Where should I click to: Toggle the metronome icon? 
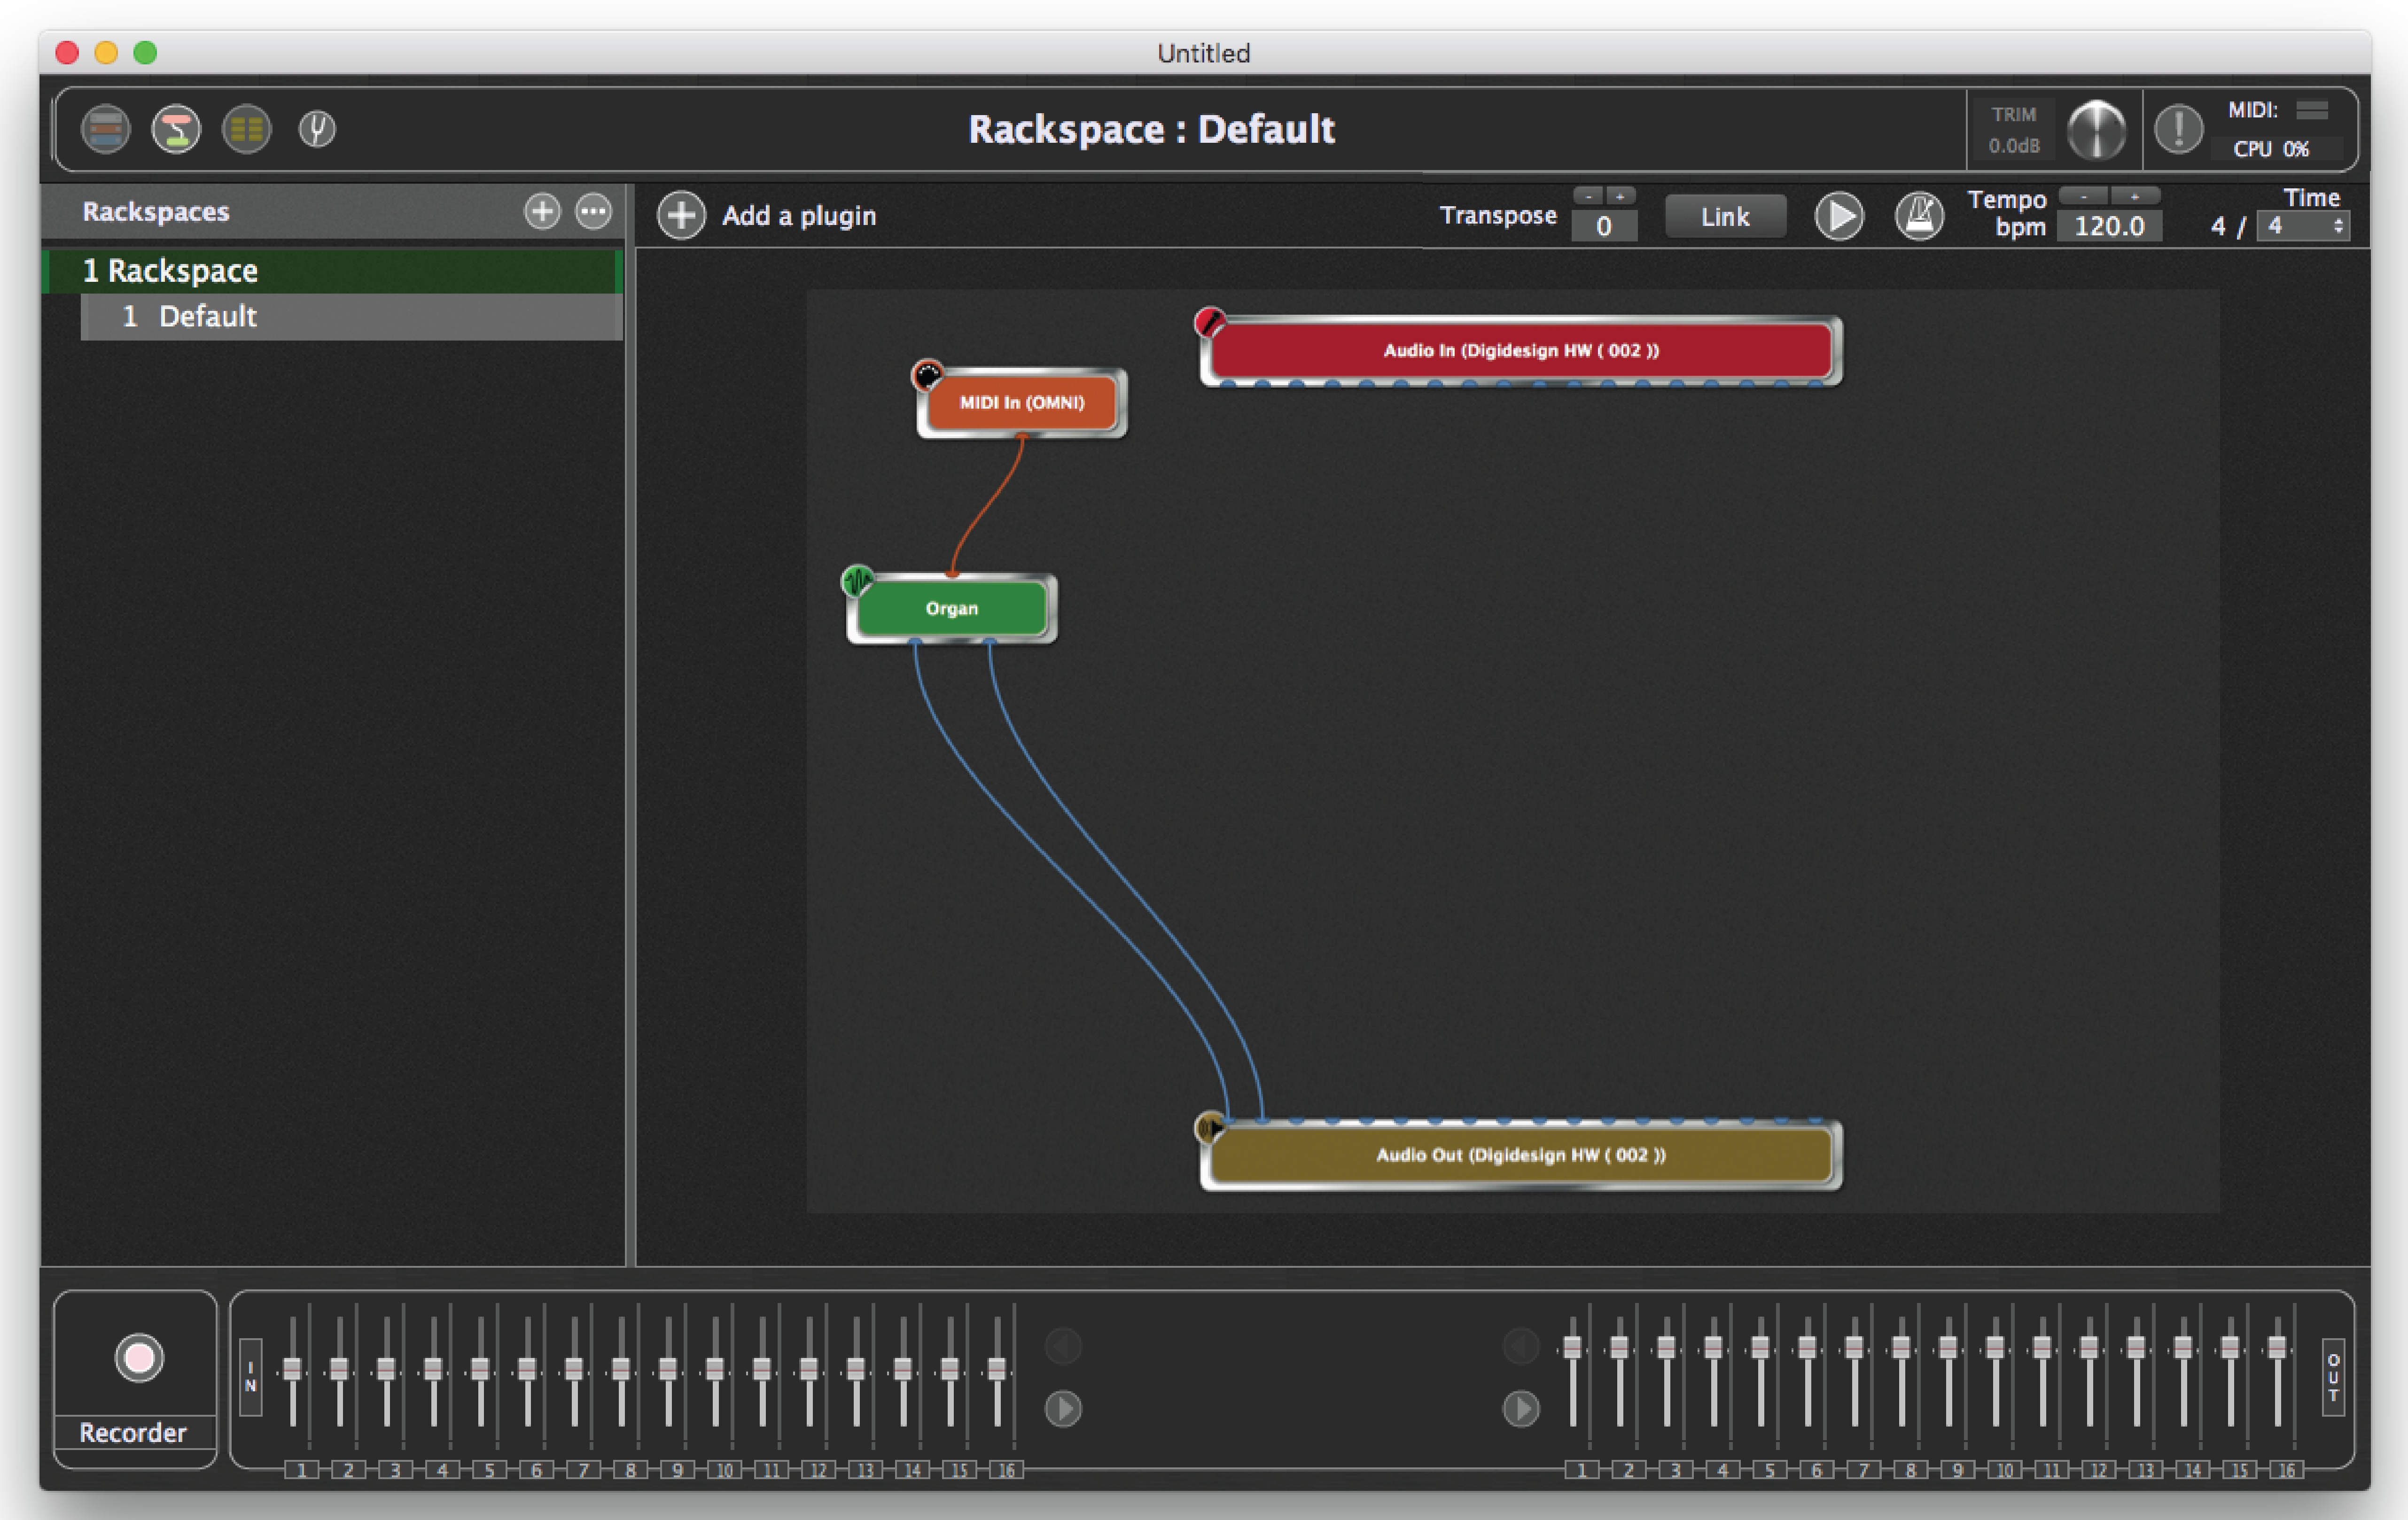pos(1919,216)
